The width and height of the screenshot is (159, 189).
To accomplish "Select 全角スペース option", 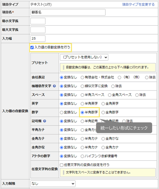I will tap(110, 95).
